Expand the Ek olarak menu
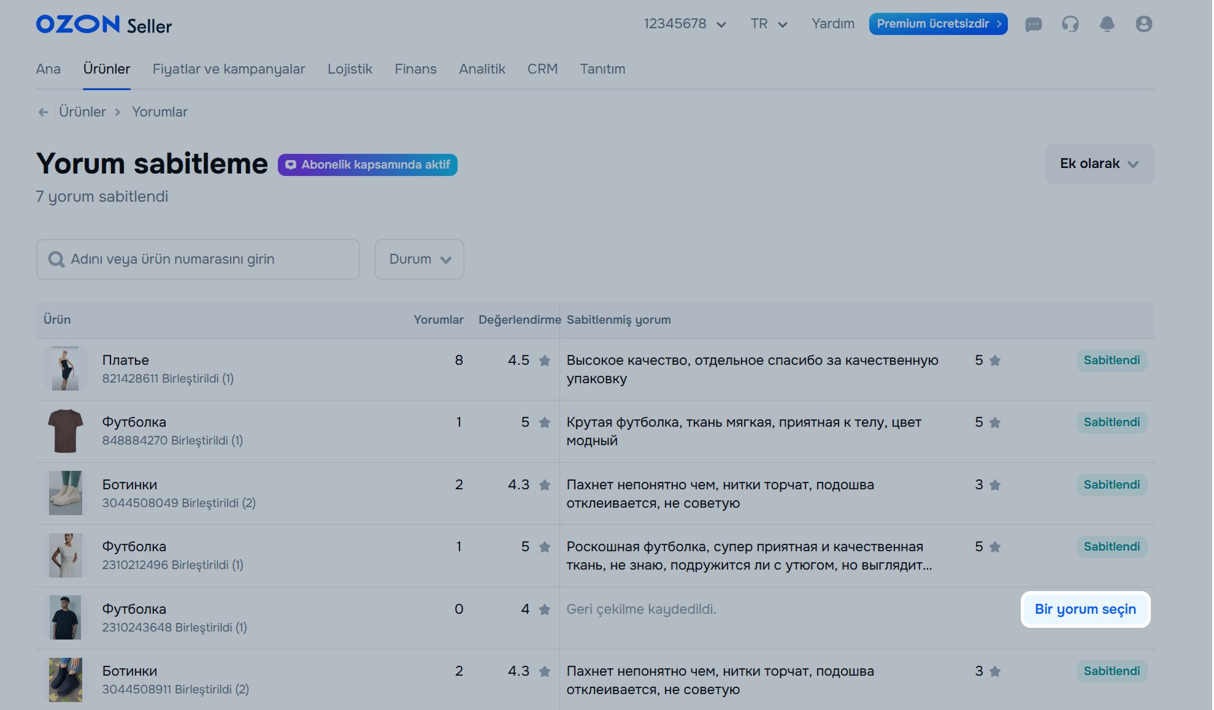Image resolution: width=1214 pixels, height=710 pixels. 1099,164
